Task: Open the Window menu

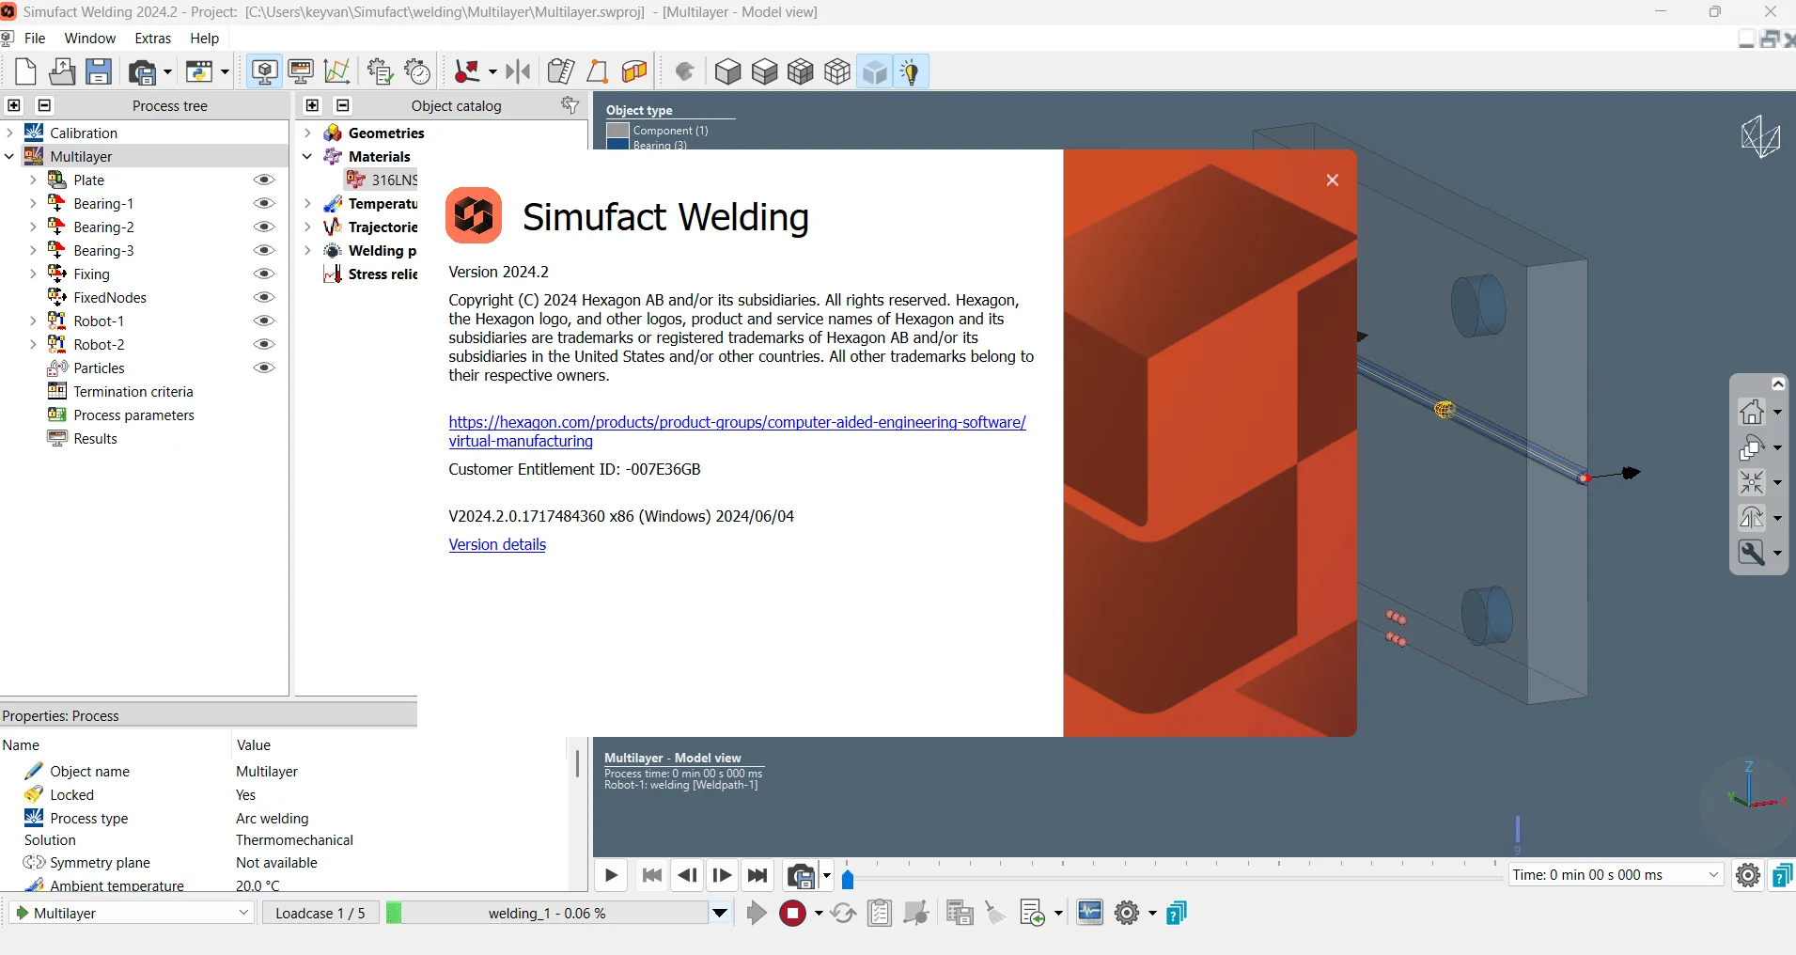Action: pyautogui.click(x=90, y=38)
